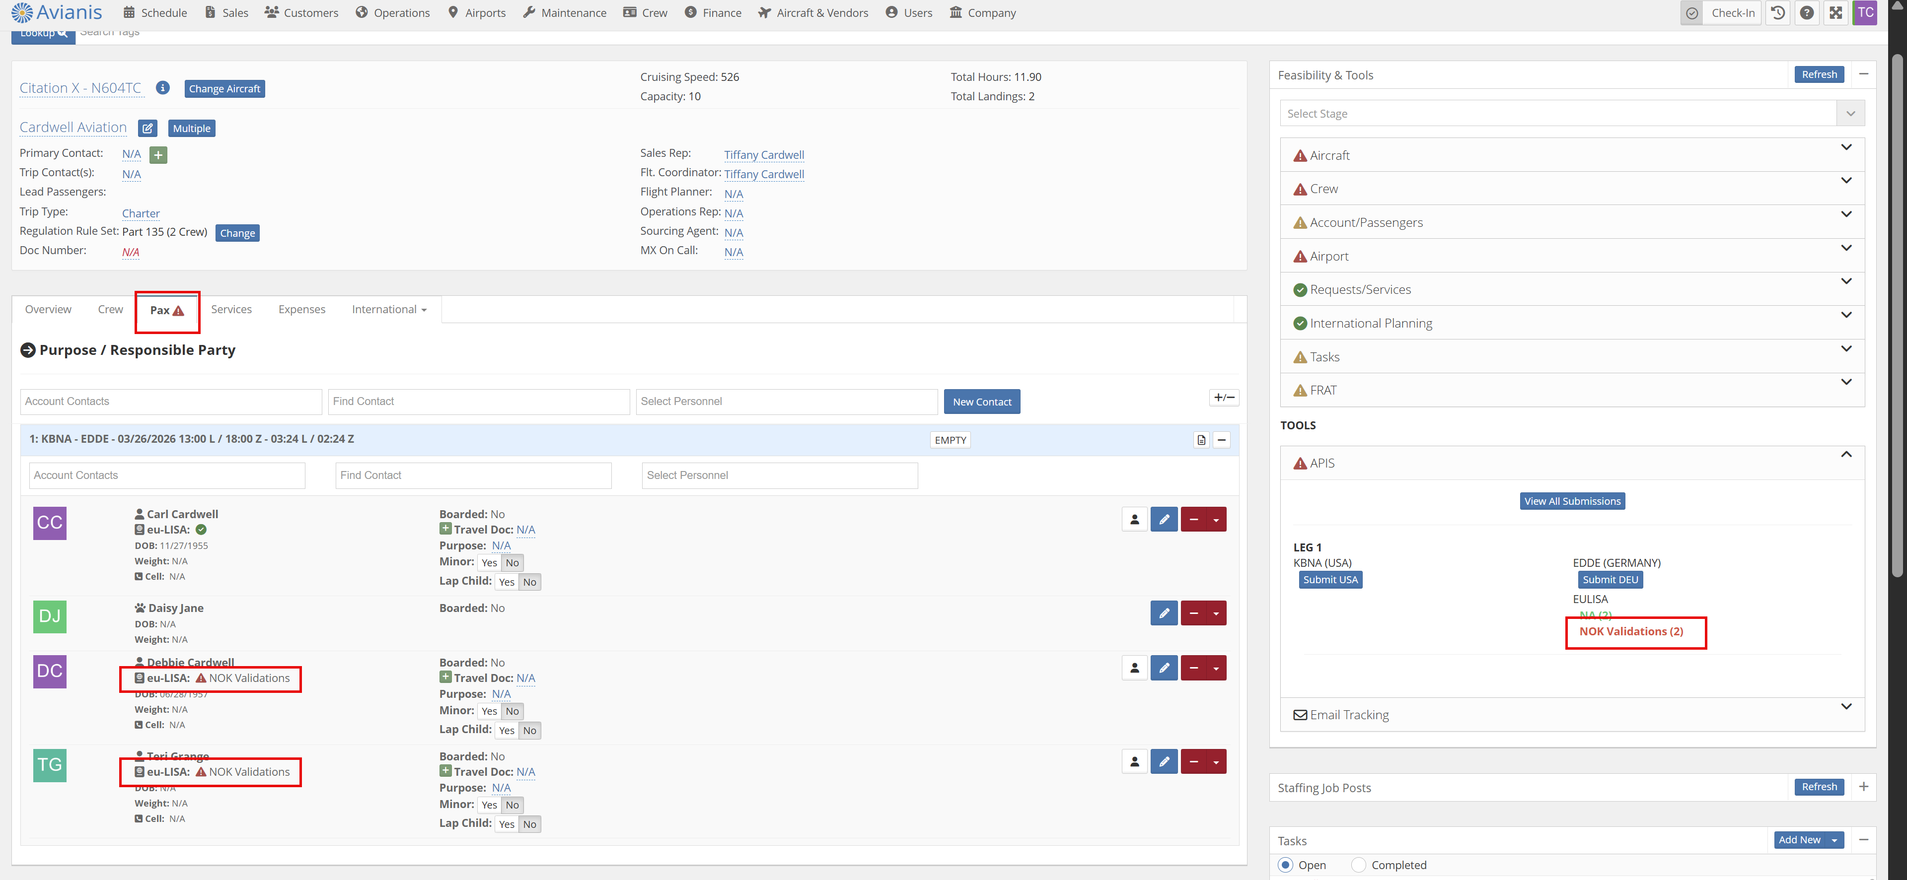
Task: Select the Completed tasks radio button
Action: 1358,865
